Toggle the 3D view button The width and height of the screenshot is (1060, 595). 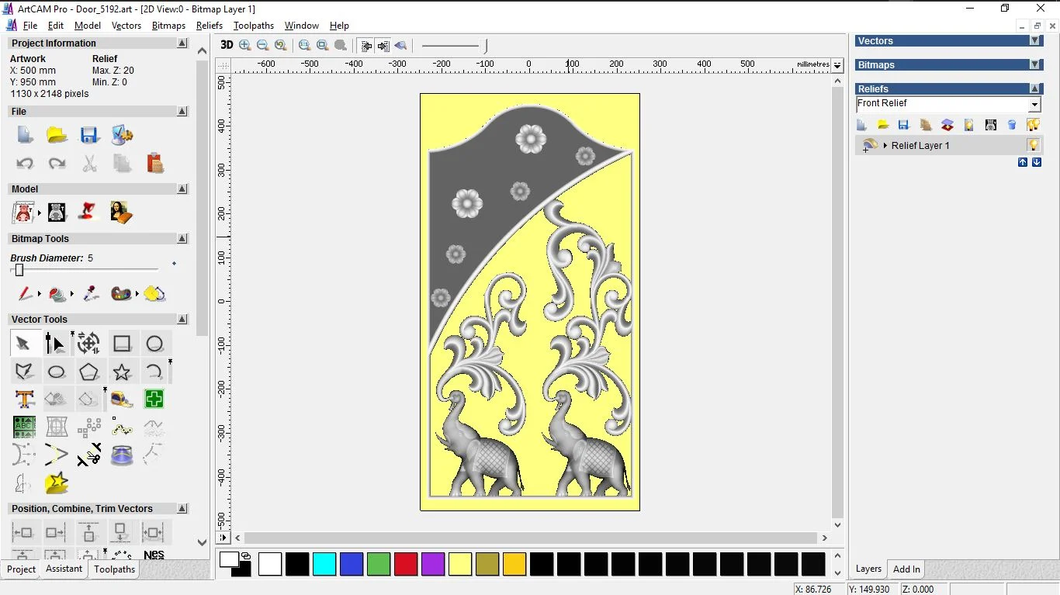click(x=226, y=46)
